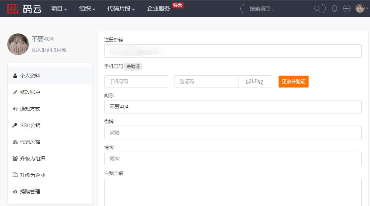Focus the 验证码 input field

(206, 82)
